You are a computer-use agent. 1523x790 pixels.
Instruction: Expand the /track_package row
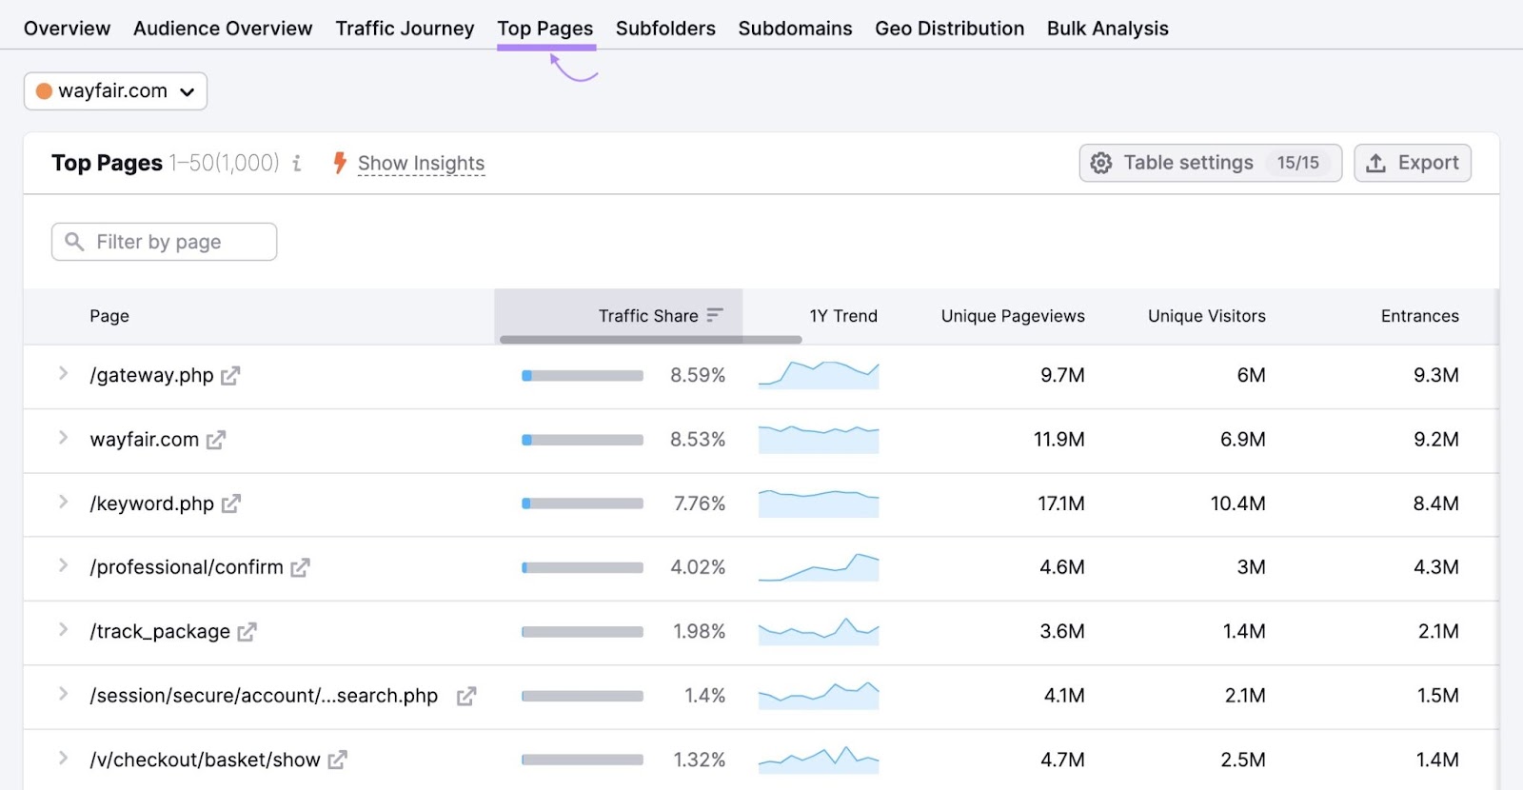63,630
